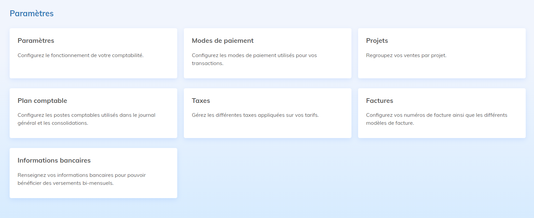Click the 'Projets' card title
Screen dimensions: 534x218
point(377,40)
